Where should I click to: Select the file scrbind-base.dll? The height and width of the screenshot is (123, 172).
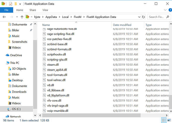pos(57,44)
